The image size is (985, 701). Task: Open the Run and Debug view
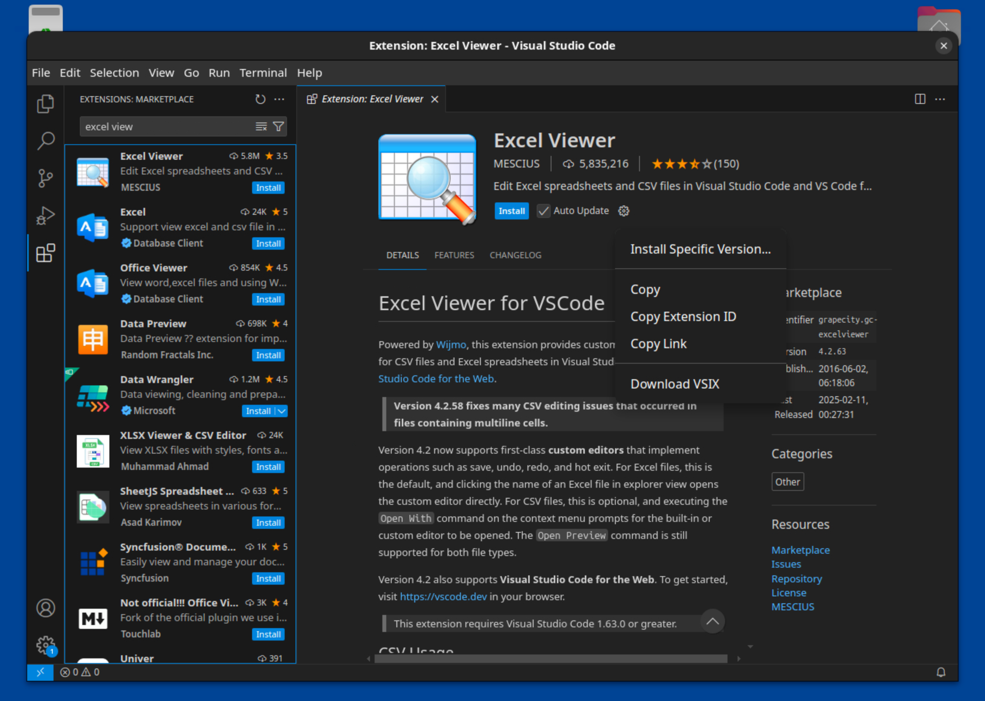coord(45,216)
